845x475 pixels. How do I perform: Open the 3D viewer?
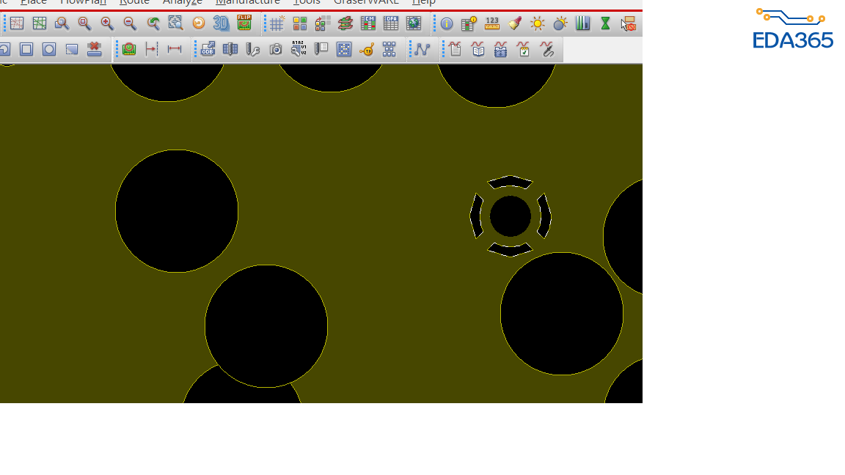point(221,23)
